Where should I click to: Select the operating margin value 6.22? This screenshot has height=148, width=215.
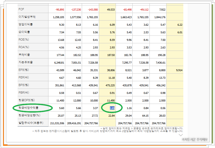[180, 25]
